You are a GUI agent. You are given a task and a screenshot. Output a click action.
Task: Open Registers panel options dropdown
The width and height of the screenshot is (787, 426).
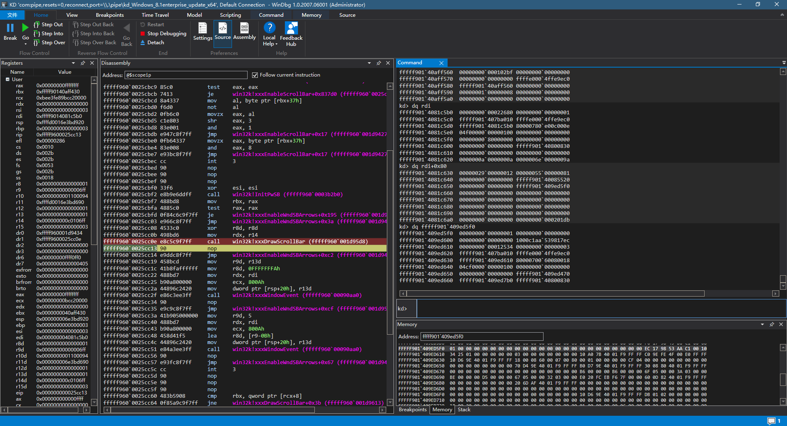(73, 63)
